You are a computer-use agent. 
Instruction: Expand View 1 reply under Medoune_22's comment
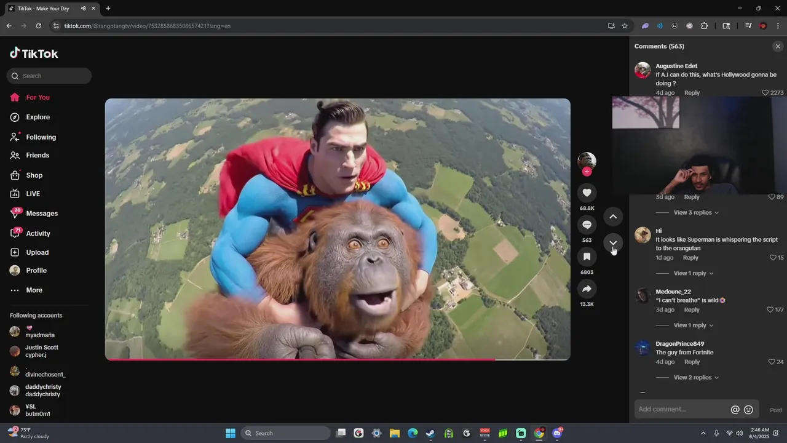point(694,325)
